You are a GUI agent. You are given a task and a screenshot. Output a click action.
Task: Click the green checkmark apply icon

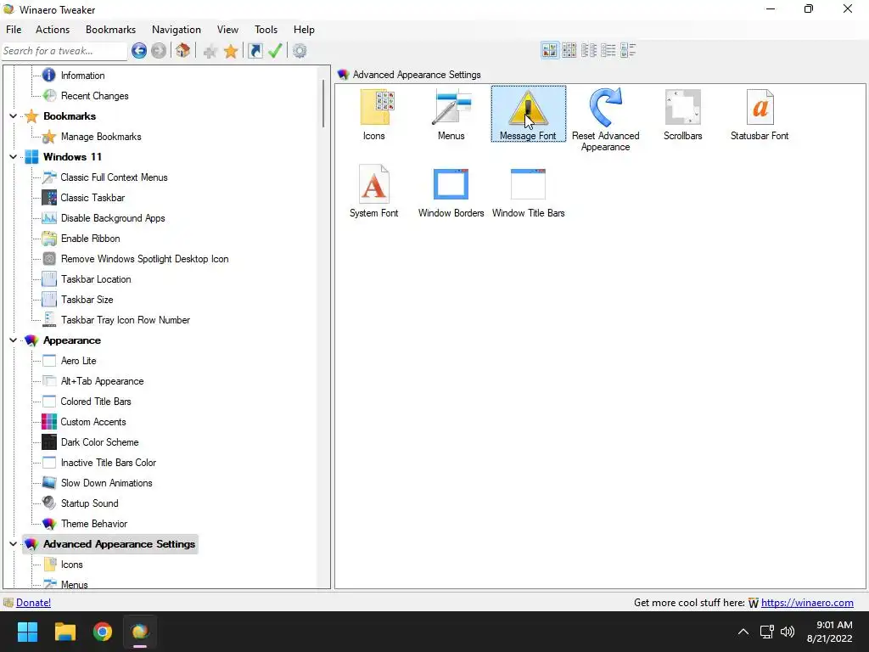point(275,51)
